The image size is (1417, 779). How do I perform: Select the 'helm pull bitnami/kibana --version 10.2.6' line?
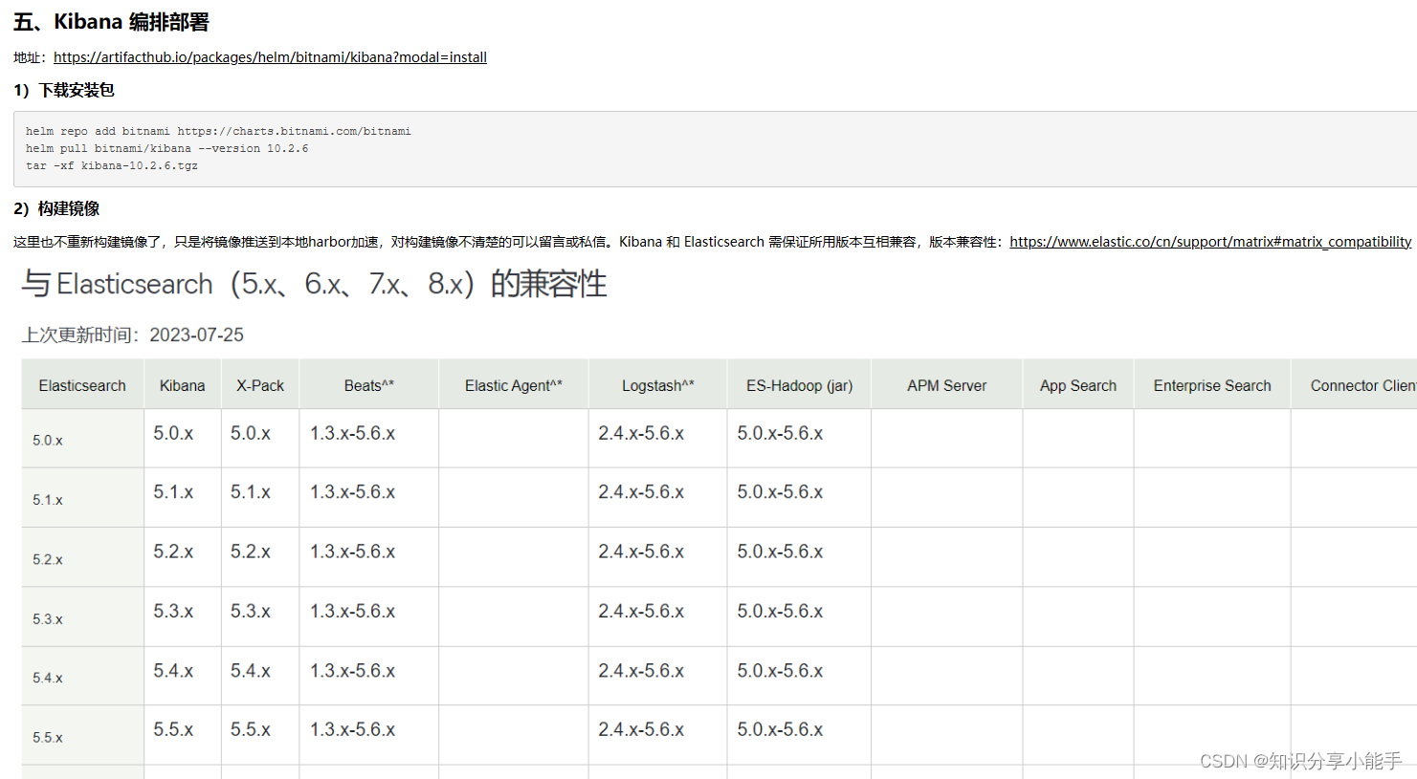point(166,148)
